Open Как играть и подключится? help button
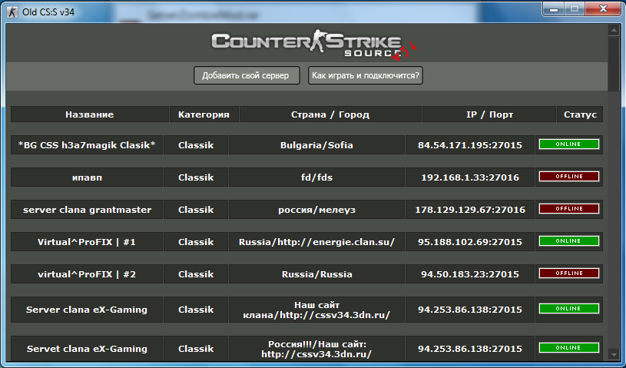Image resolution: width=626 pixels, height=368 pixels. [x=366, y=76]
